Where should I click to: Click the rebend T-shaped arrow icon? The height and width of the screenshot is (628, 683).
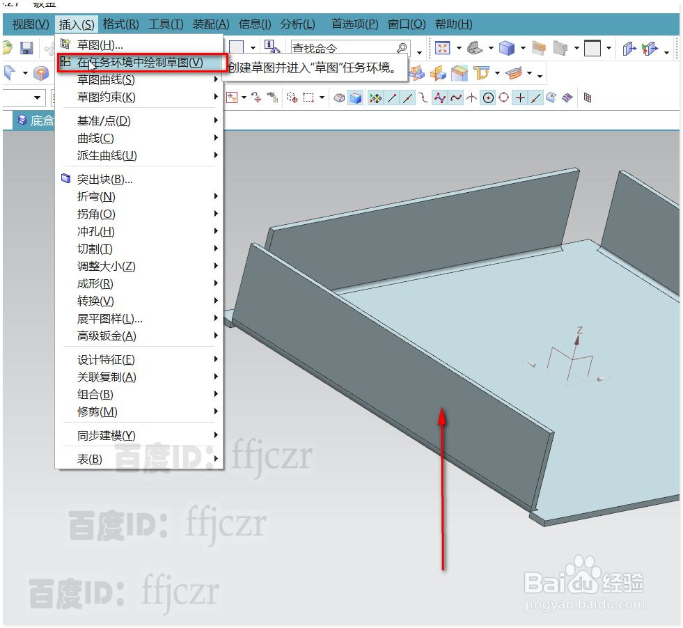(481, 73)
